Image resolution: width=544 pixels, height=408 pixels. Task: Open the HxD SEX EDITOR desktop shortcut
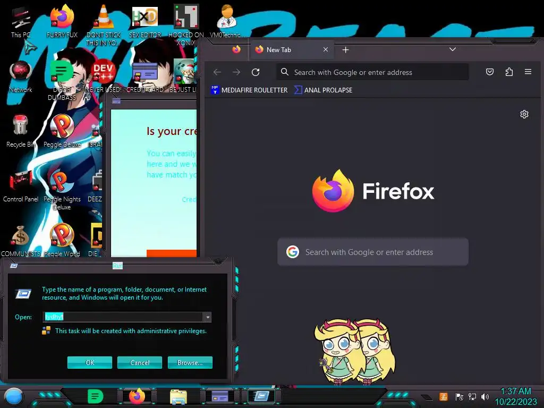145,21
